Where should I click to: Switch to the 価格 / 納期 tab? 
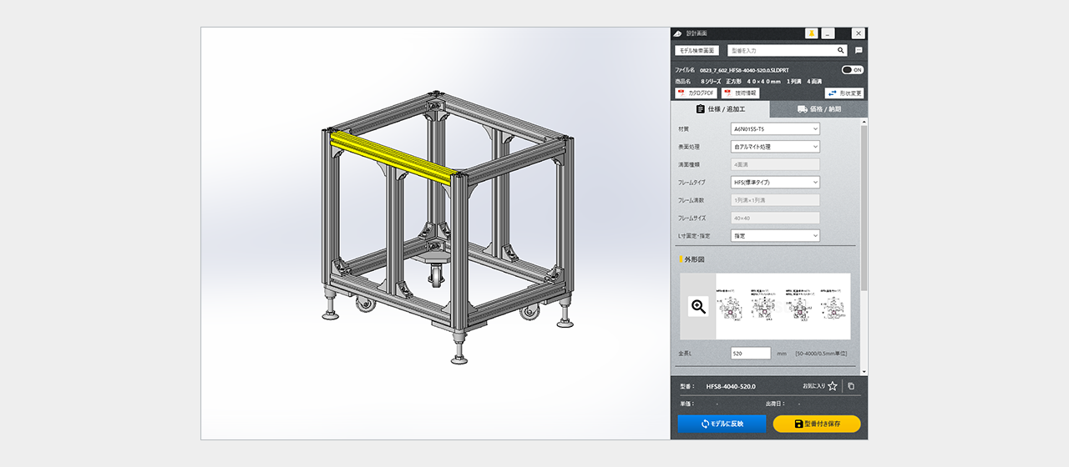coord(818,109)
